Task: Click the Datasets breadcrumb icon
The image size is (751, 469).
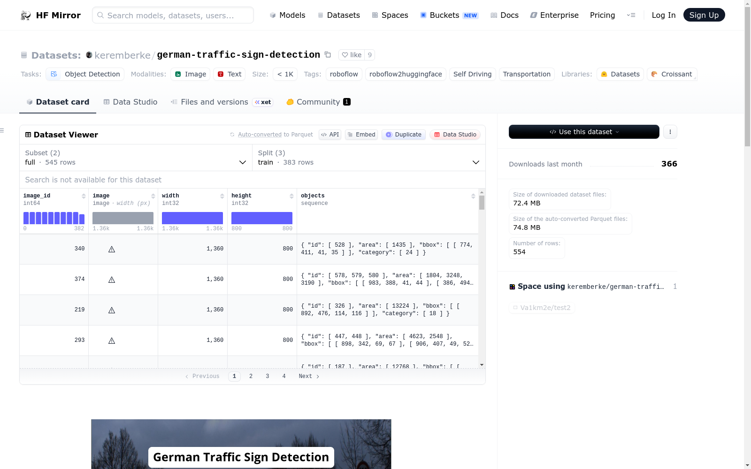Action: tap(24, 55)
